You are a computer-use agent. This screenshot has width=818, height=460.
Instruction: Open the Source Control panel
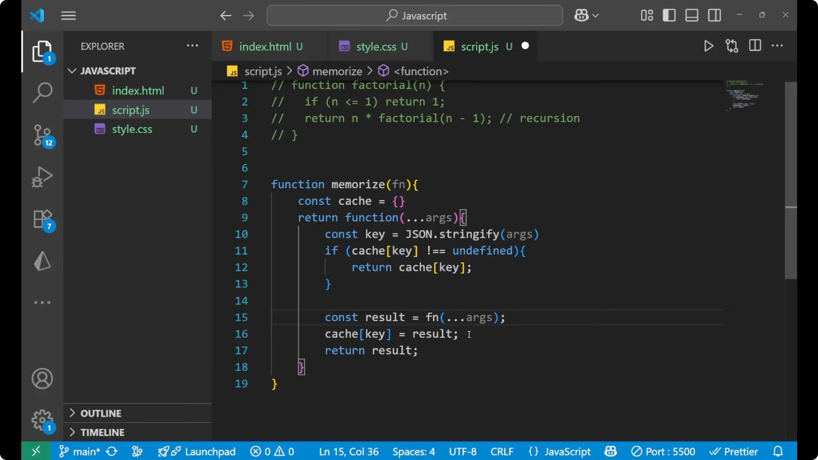point(42,135)
